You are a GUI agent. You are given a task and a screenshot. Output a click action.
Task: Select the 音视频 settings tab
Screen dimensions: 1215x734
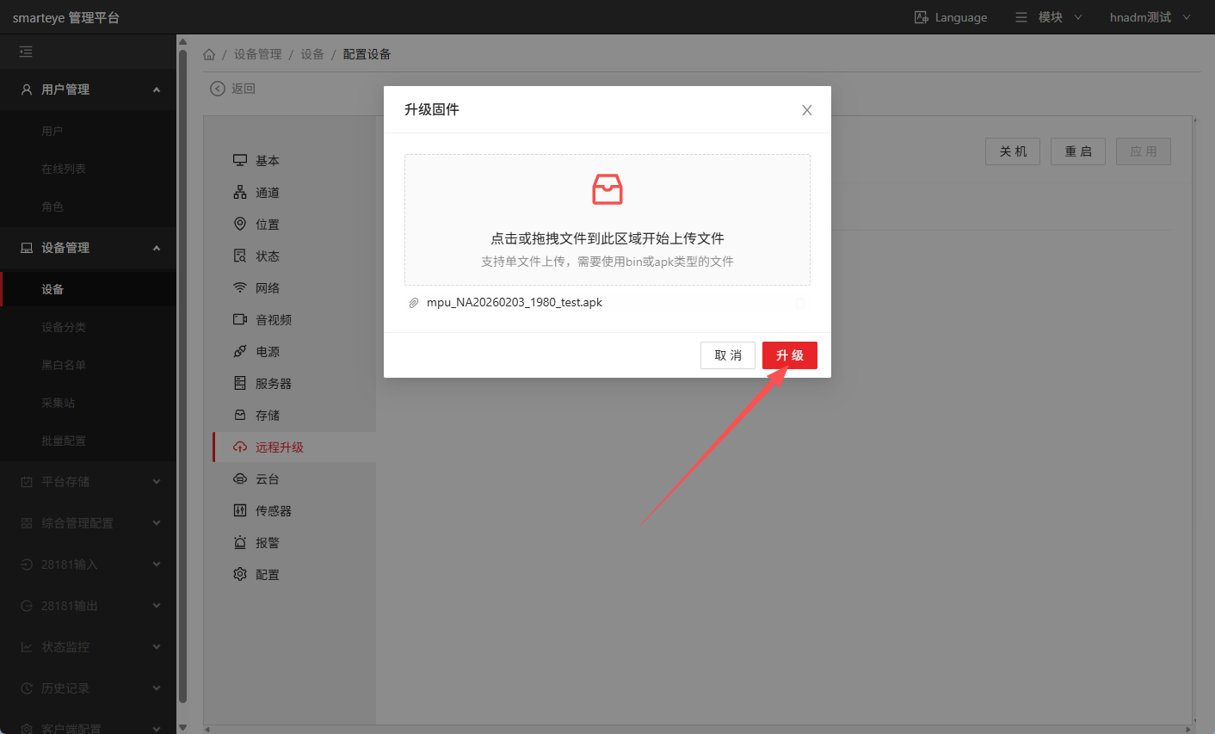click(273, 320)
